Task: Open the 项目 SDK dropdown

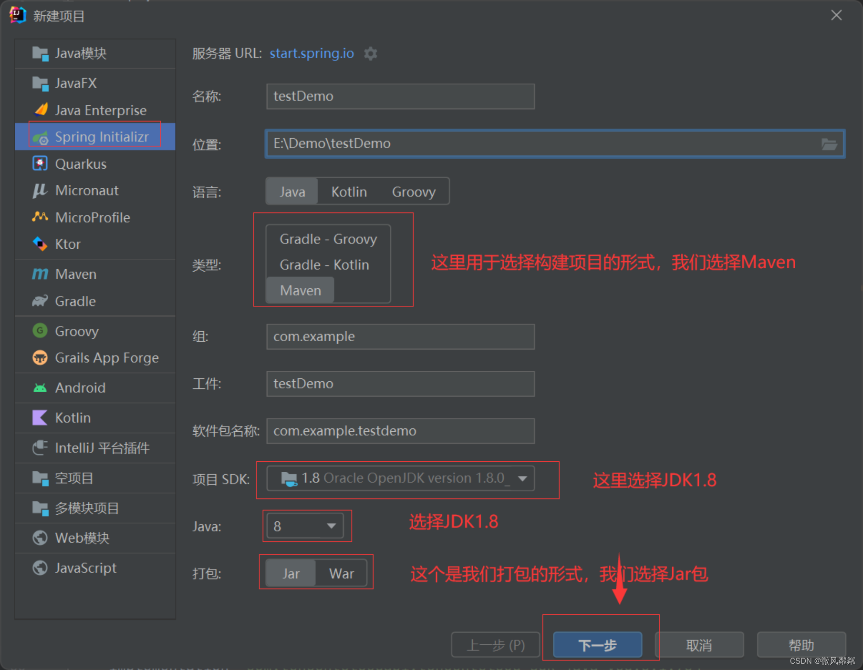Action: [401, 478]
